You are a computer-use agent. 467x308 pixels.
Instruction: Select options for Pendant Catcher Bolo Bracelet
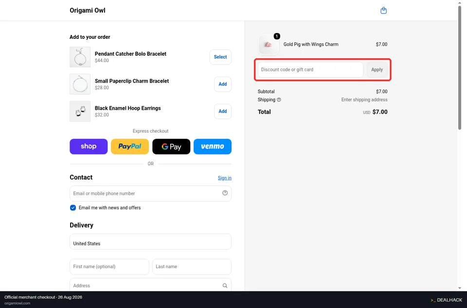point(220,57)
